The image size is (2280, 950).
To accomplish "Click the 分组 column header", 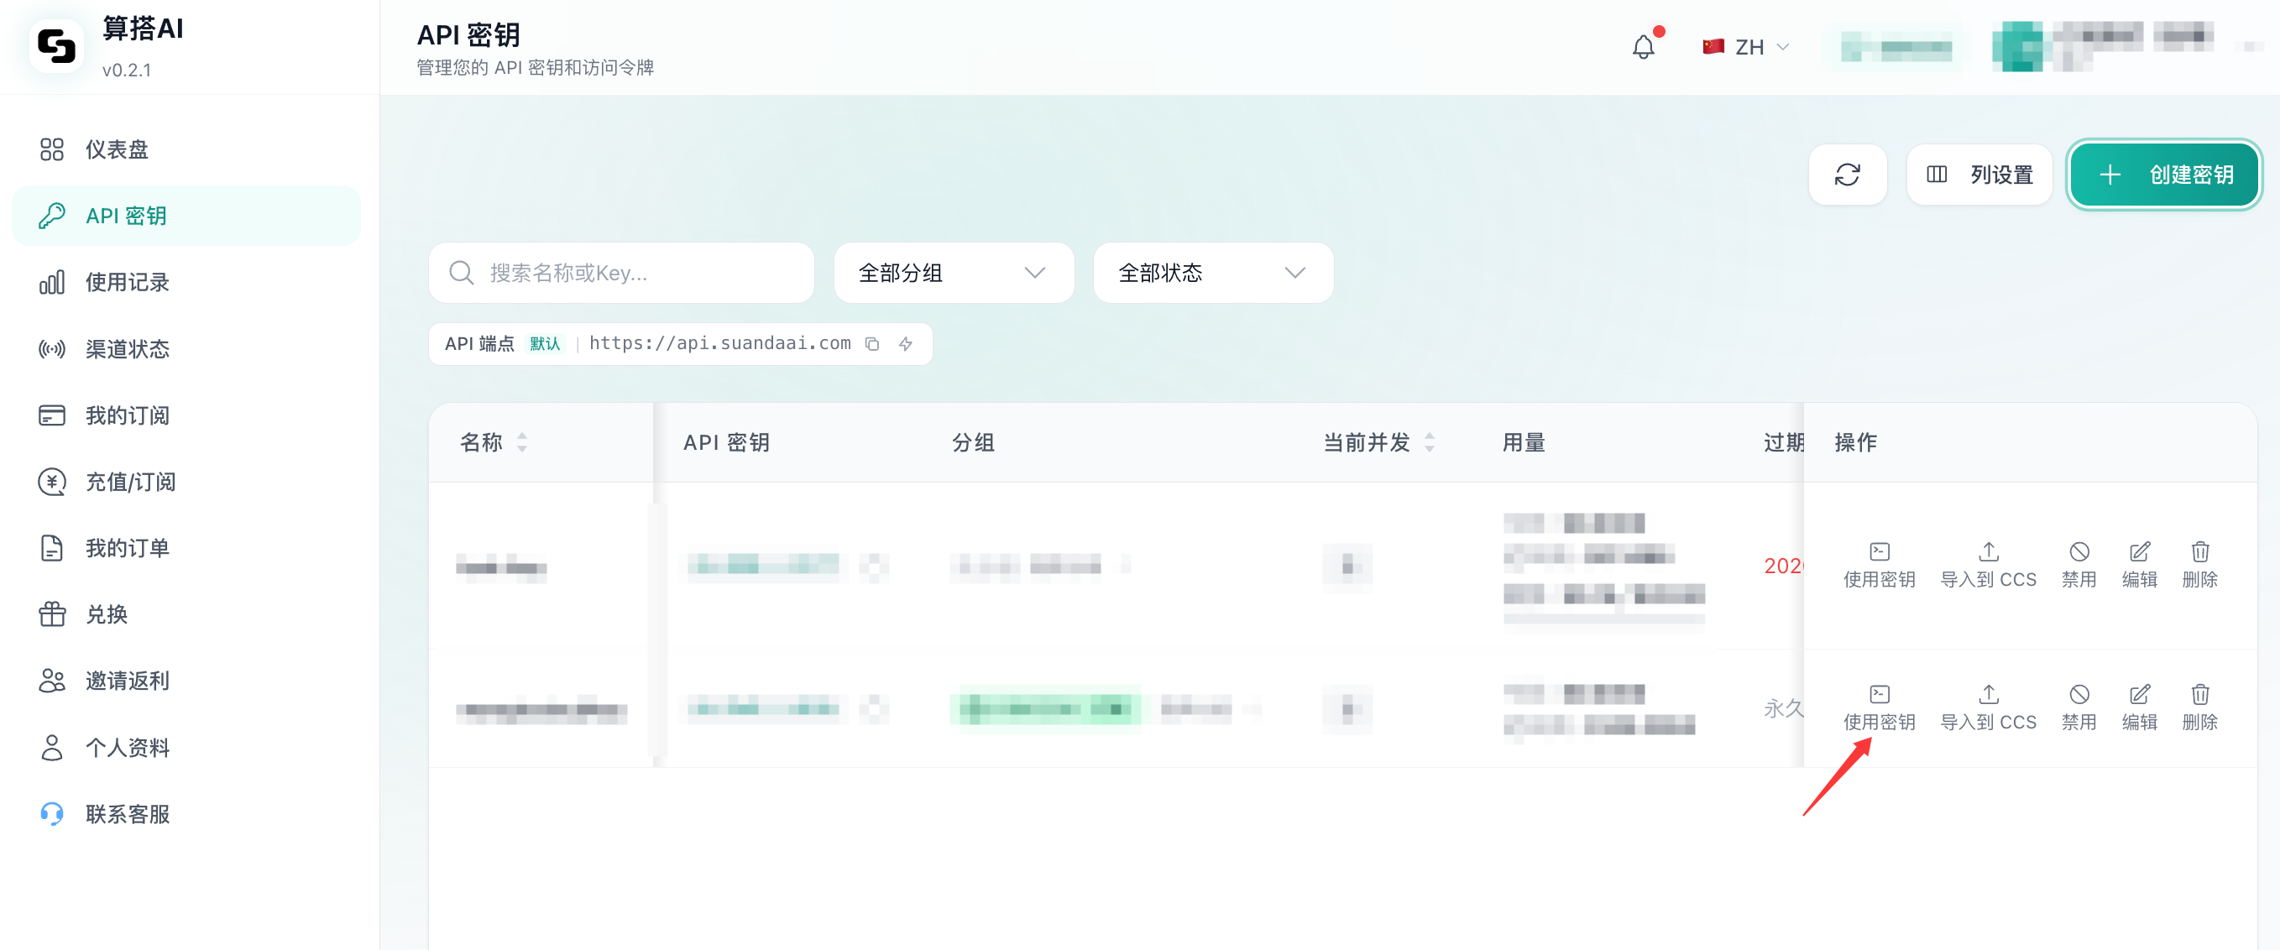I will pyautogui.click(x=973, y=442).
